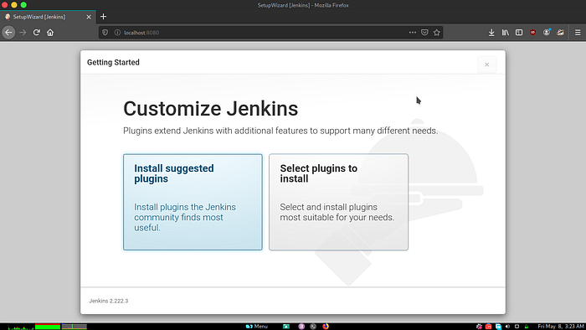Open Firefox account avatar menu

tap(547, 33)
